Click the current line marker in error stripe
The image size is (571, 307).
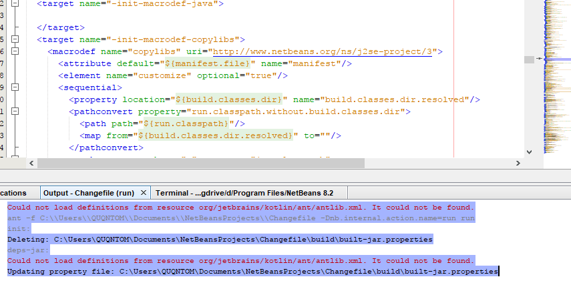click(540, 58)
